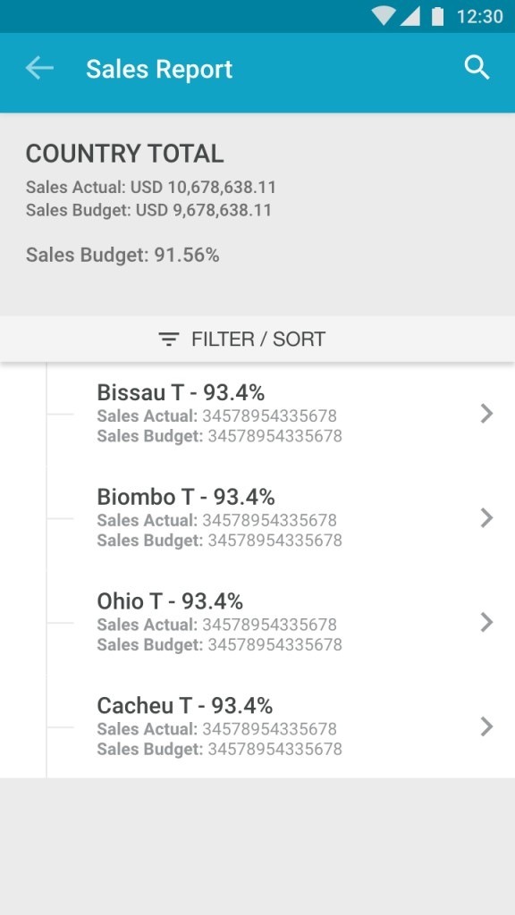Open the FILTER / SORT options
The image size is (515, 915).
pos(257,339)
